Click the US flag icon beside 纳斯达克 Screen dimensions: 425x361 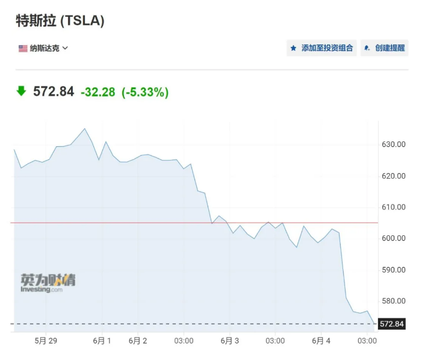coord(23,48)
